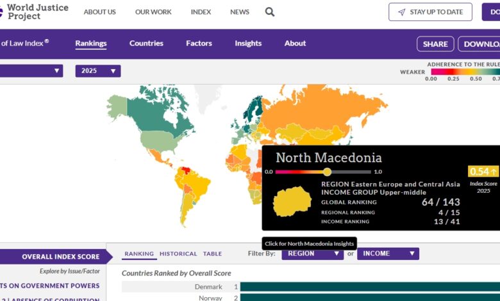The width and height of the screenshot is (500, 301).
Task: Click the '13 / 41' income ranking value
Action: point(447,222)
